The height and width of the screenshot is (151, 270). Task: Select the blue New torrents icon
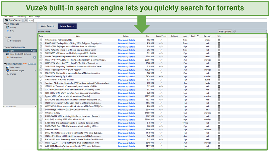coord(8,31)
